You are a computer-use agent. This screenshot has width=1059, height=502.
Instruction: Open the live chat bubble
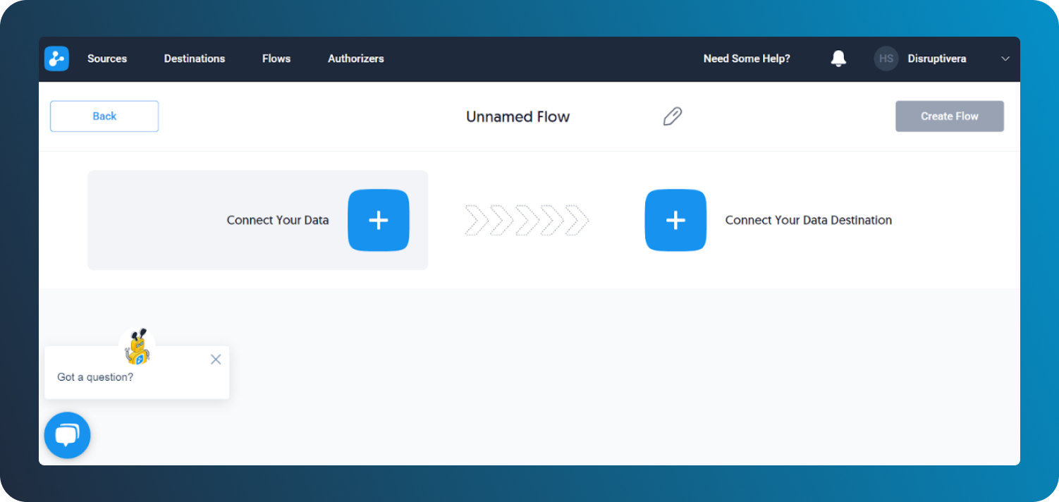click(67, 435)
